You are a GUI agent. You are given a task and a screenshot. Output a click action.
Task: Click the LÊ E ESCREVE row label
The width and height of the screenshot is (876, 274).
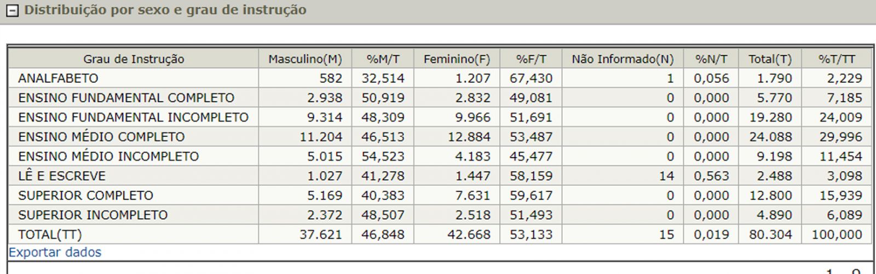click(x=62, y=176)
